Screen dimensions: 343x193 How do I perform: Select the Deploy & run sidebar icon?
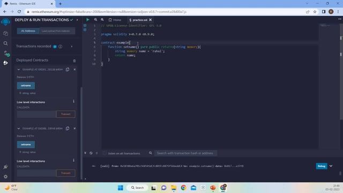tap(5, 63)
